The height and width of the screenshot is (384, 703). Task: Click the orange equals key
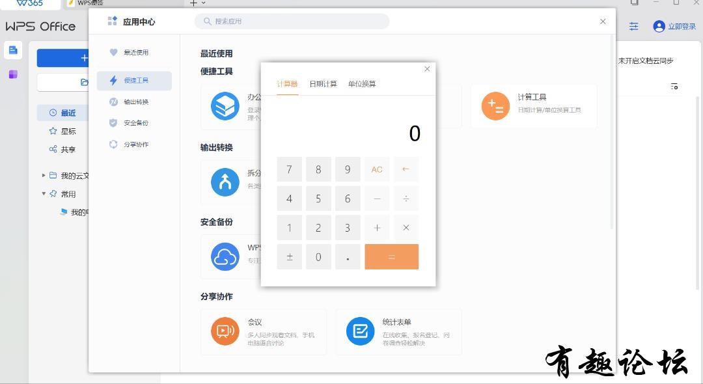click(391, 256)
